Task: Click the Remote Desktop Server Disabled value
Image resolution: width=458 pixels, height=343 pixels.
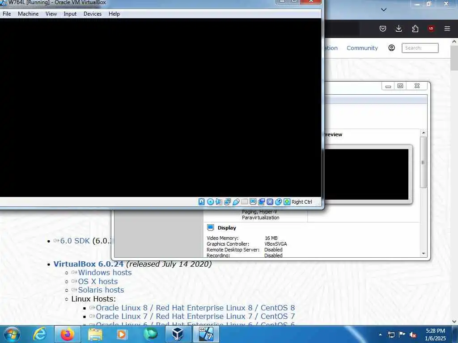Action: coord(273,250)
